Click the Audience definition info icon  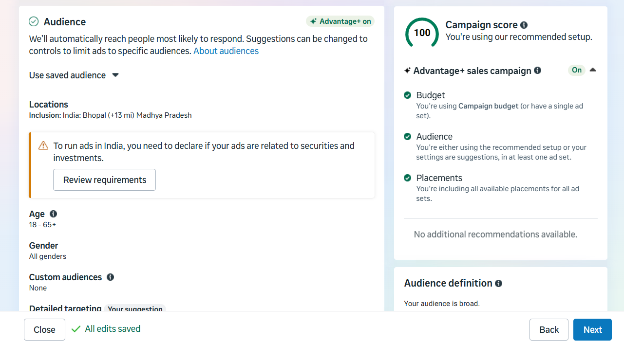tap(498, 283)
